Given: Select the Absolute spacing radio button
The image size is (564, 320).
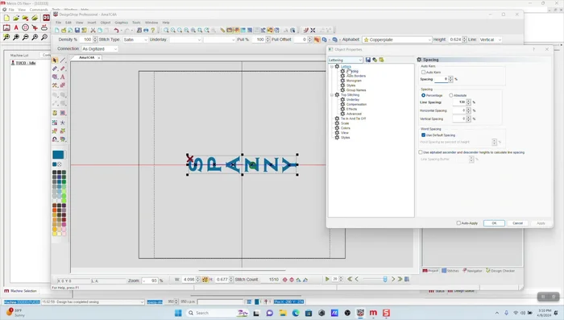Looking at the screenshot, I should tap(451, 95).
